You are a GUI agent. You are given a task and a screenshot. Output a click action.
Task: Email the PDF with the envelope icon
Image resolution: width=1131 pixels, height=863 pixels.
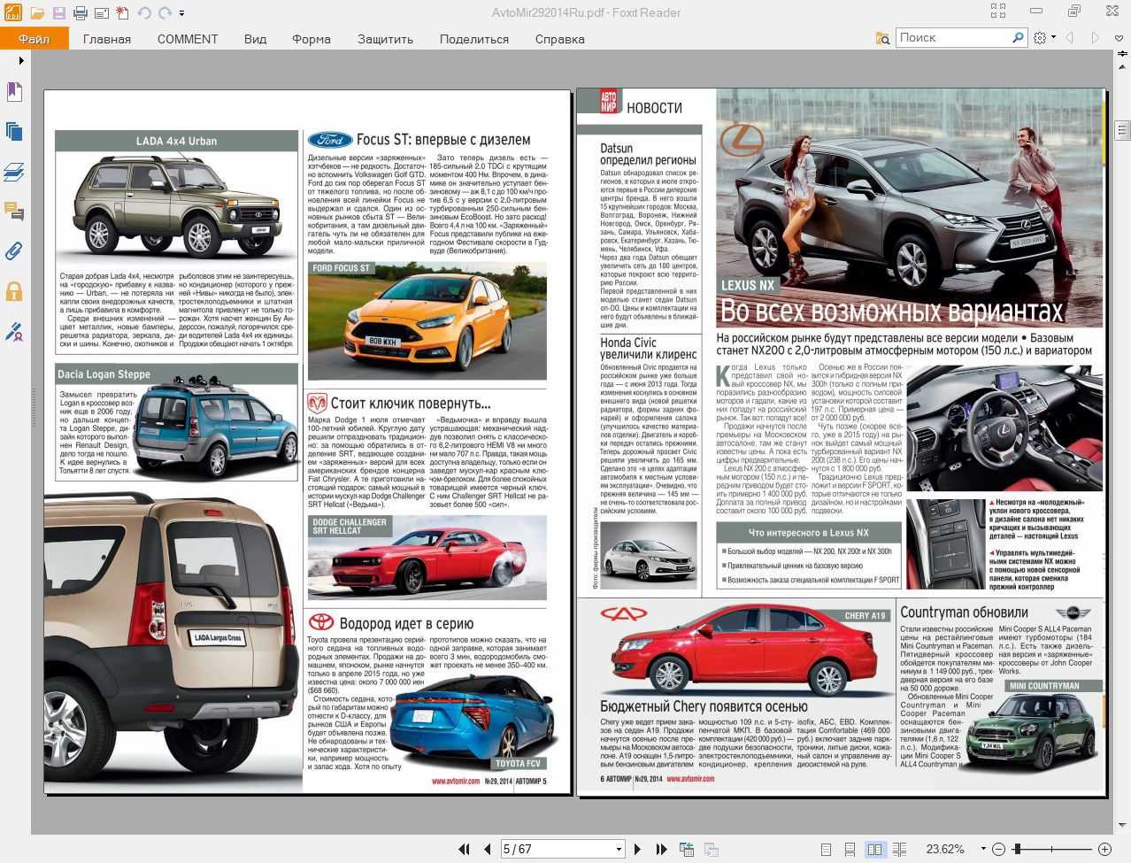coord(101,12)
